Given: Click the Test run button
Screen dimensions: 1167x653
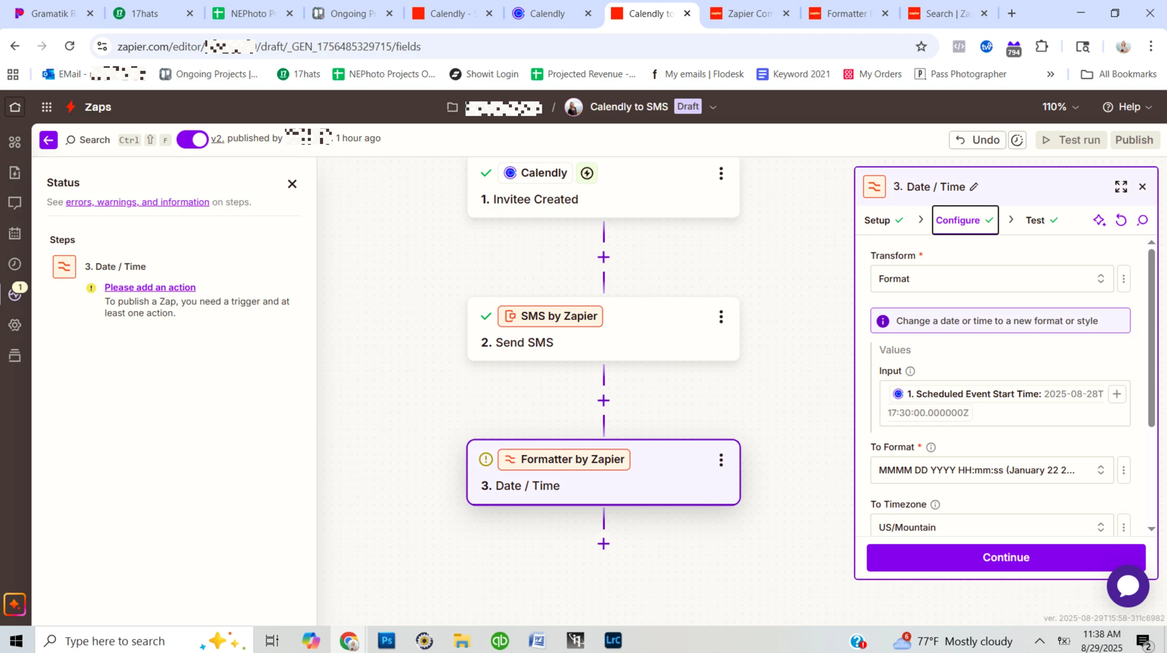Looking at the screenshot, I should (1071, 140).
